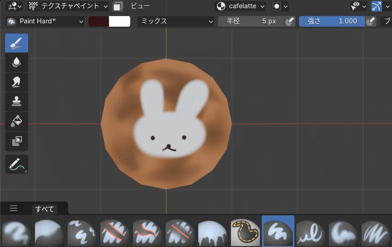Open the ビュー menu
This screenshot has width=392, height=247.
tap(140, 6)
